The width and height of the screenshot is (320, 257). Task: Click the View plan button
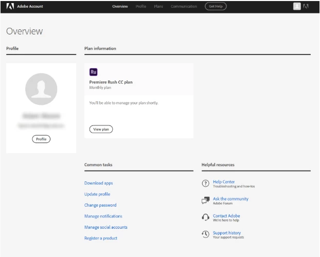(101, 130)
